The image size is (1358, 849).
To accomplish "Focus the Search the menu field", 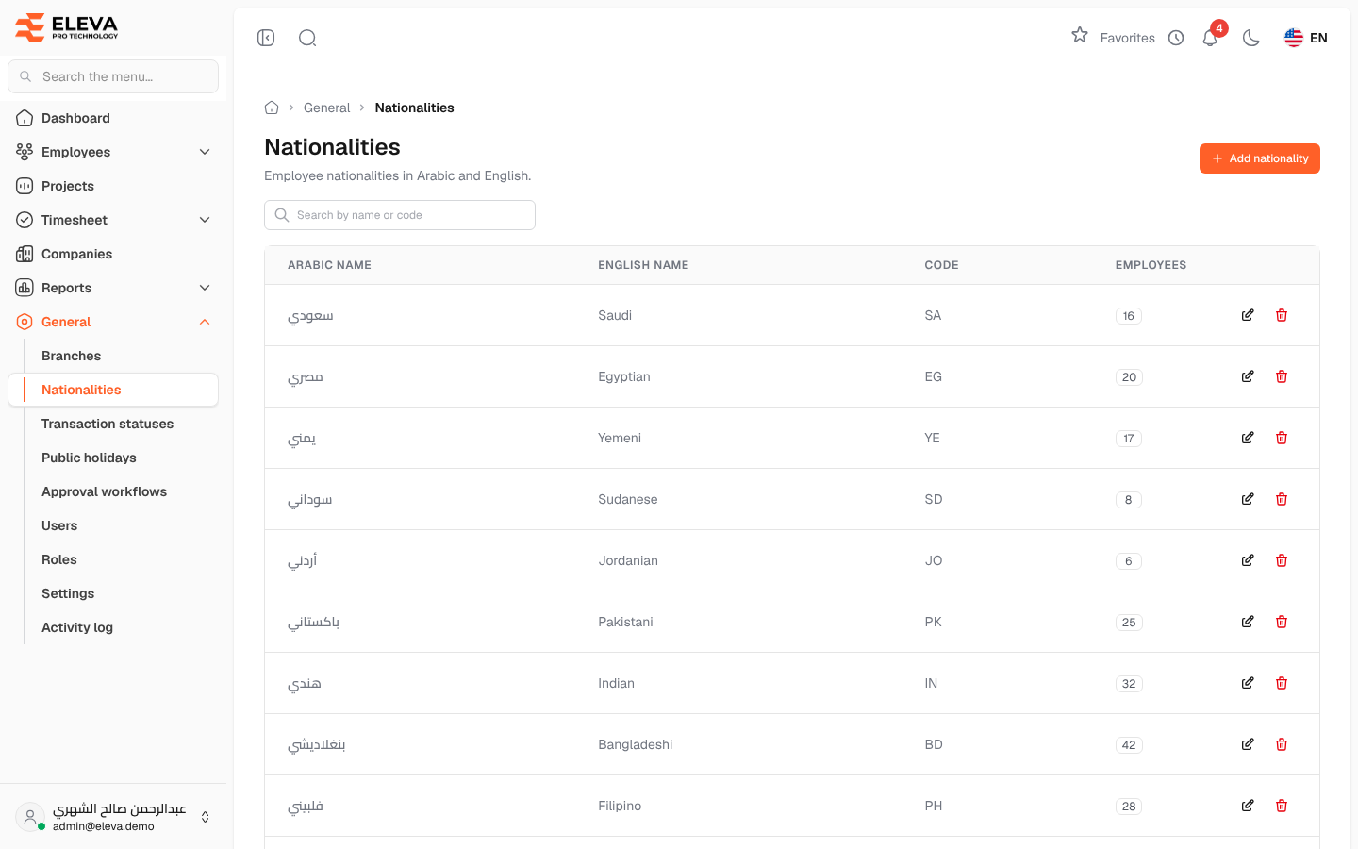I will (x=113, y=76).
